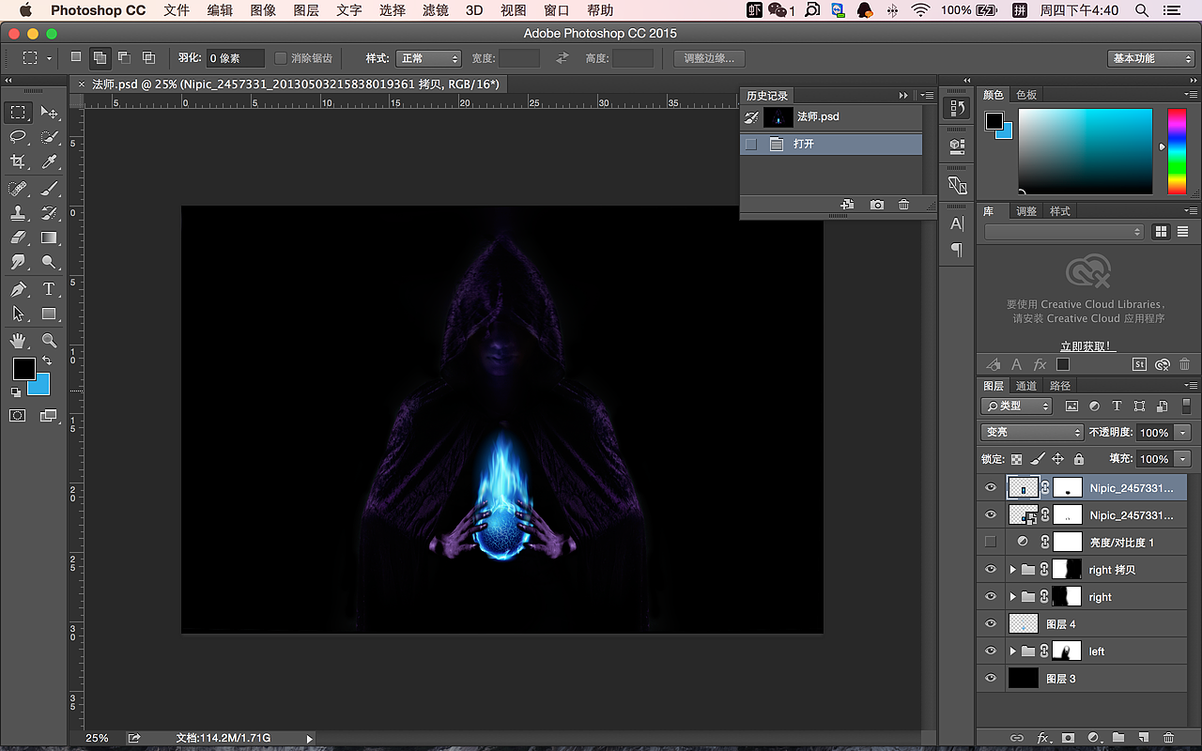Open the opacity 100% dropdown arrow
Viewport: 1202px width, 751px height.
click(x=1182, y=433)
